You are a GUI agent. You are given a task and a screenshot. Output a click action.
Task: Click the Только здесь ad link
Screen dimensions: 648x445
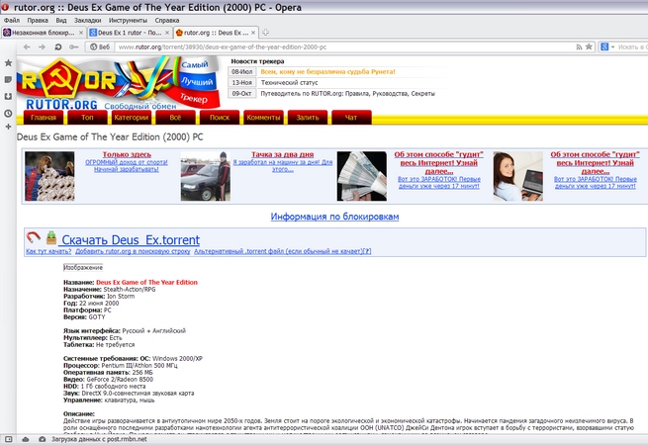(x=127, y=154)
